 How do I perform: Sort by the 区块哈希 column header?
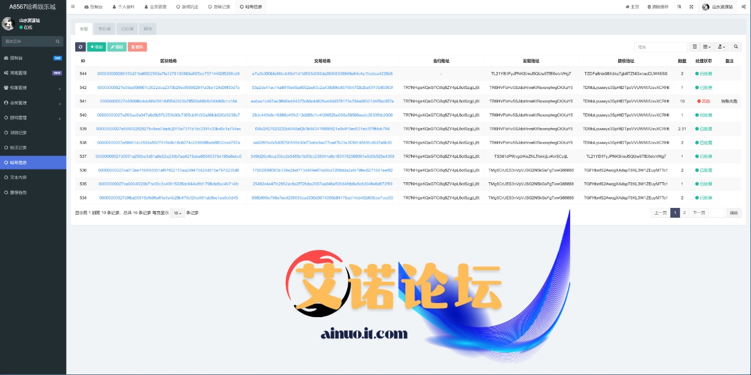point(169,61)
